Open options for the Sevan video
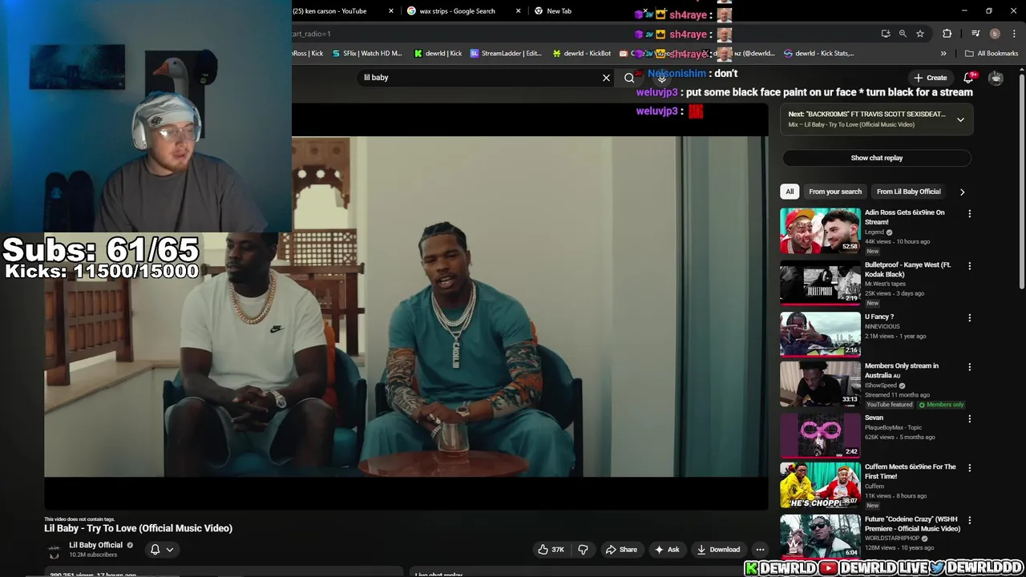Viewport: 1026px width, 577px height. (x=969, y=419)
